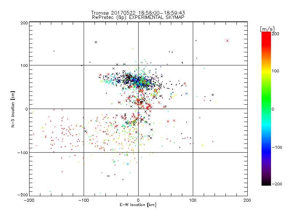
Task: Select the subtitle 'RwPretec (8p) EXPERIMENTAL SKYMAP'
Action: click(138, 17)
